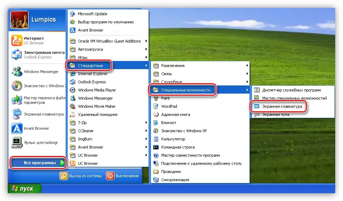This screenshot has height=201, width=343.
Task: Click the WordPad icon
Action: 156,106
